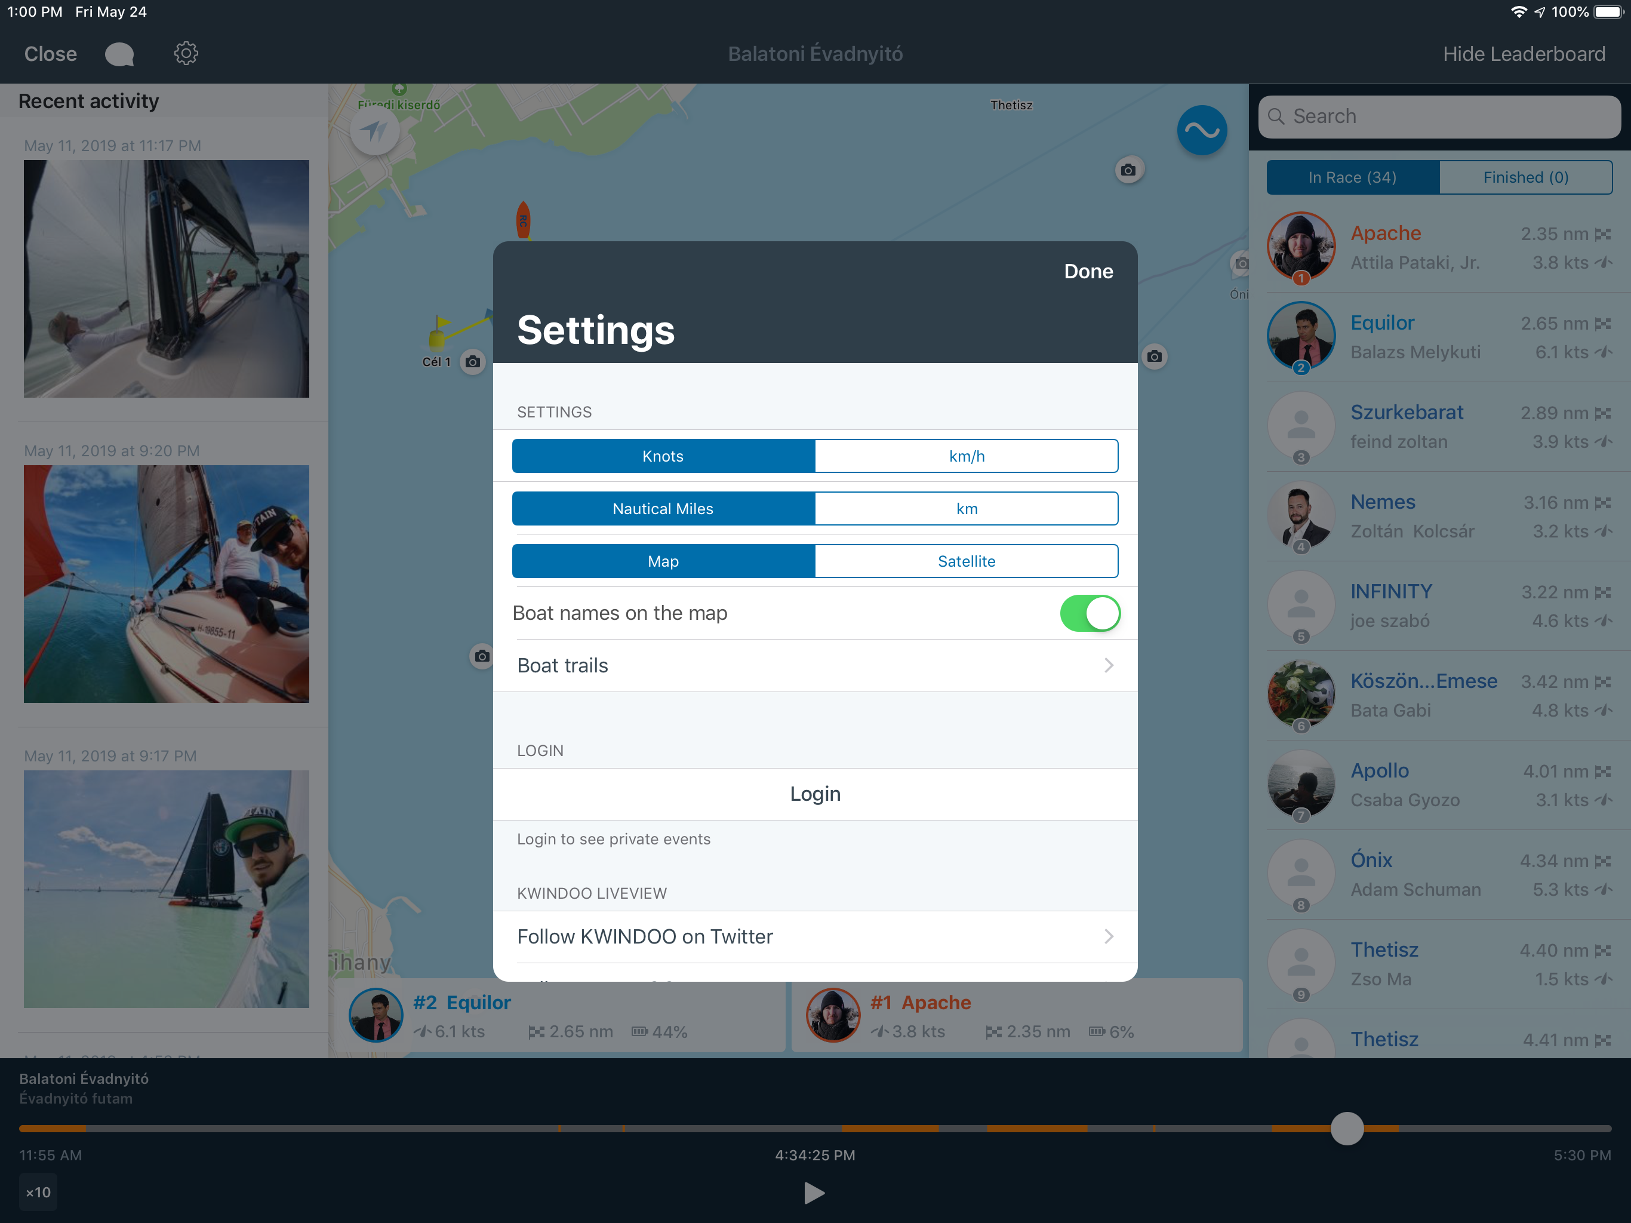Tap Apache avatar in bottom boat card
The image size is (1631, 1223).
click(833, 1015)
